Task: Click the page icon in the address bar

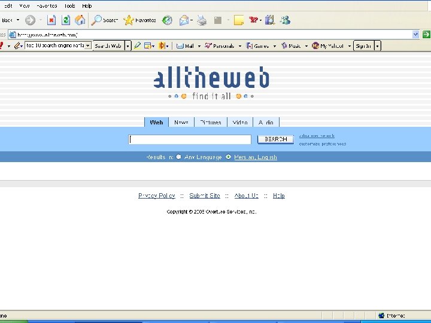Action: pos(13,35)
